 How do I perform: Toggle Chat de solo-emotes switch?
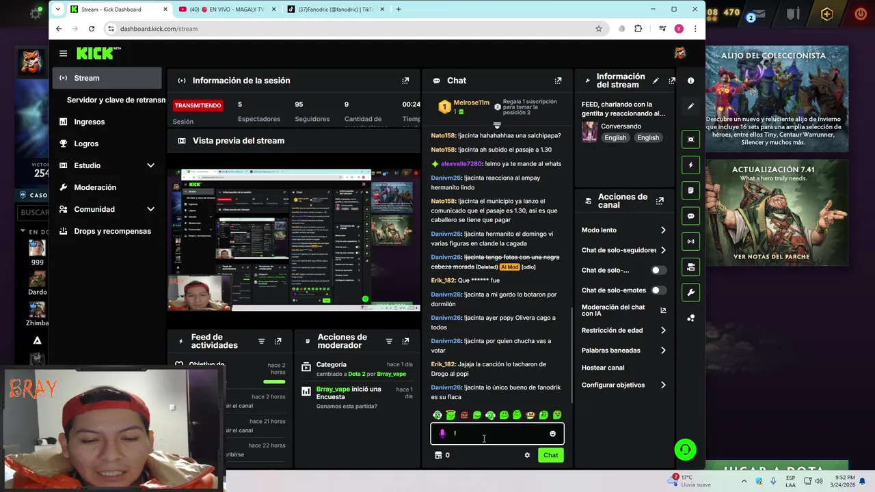point(658,290)
